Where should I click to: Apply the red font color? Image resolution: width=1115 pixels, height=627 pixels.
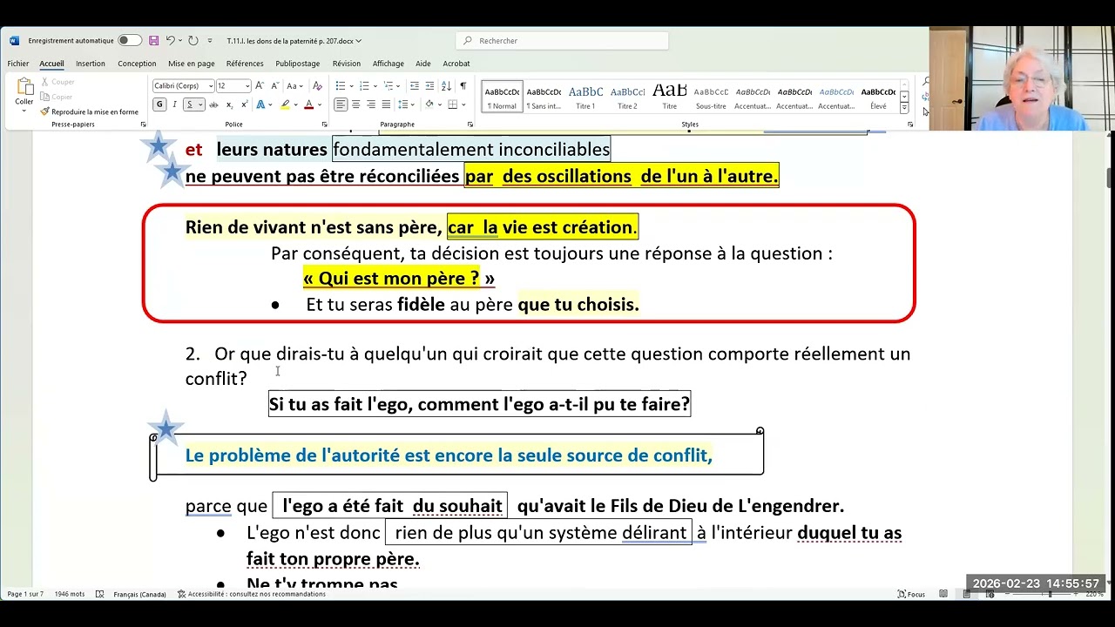[308, 104]
